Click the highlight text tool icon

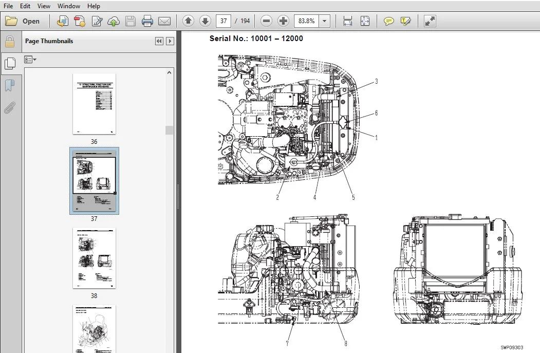(406, 21)
